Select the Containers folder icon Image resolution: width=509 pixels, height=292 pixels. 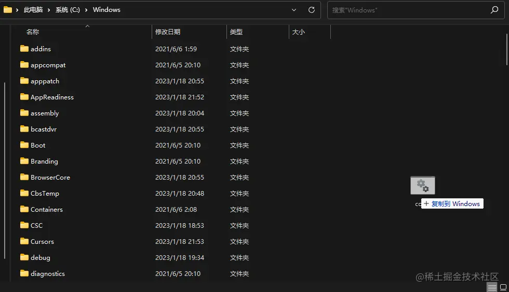(x=24, y=209)
